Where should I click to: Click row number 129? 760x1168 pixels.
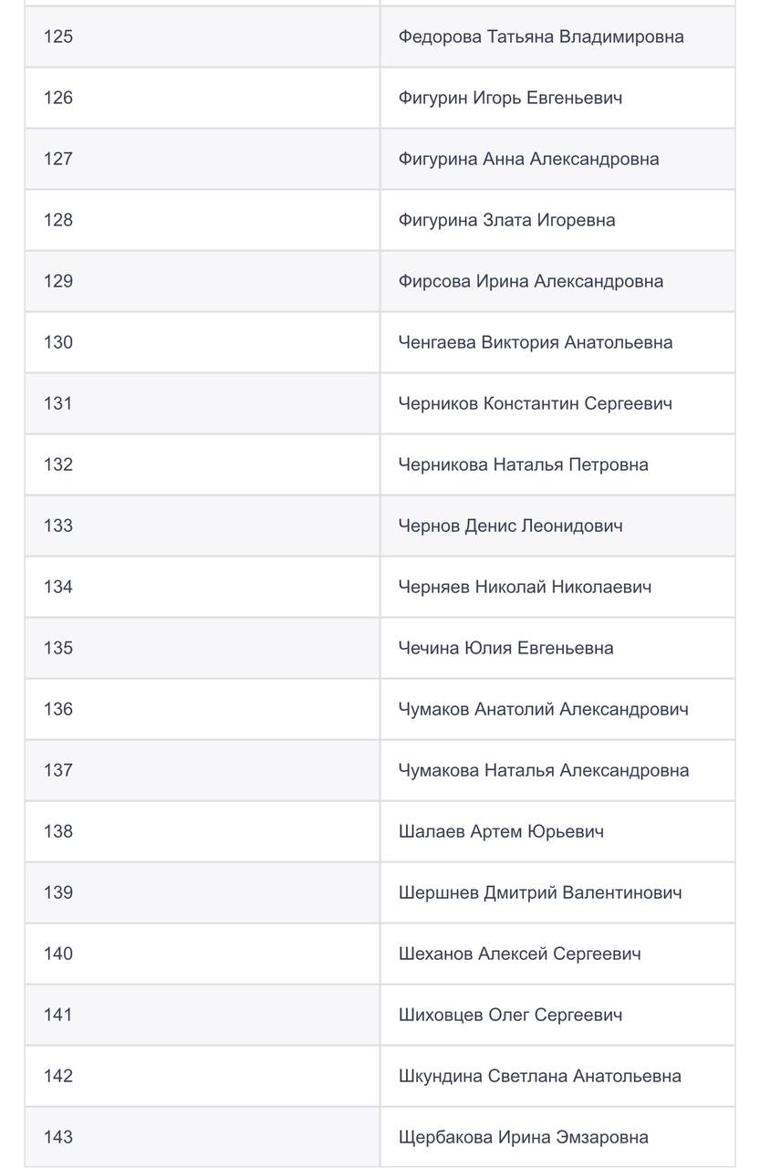click(x=58, y=281)
